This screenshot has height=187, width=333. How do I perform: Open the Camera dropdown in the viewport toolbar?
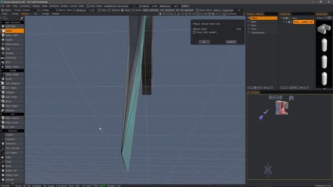pos(236,14)
